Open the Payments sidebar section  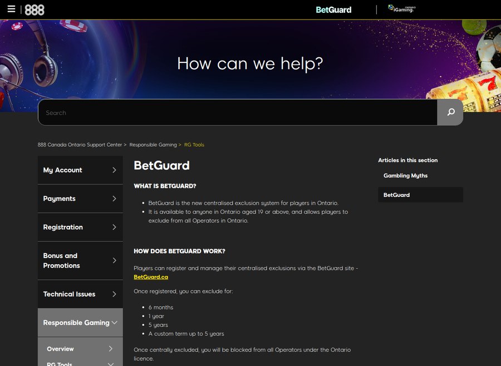coord(80,199)
